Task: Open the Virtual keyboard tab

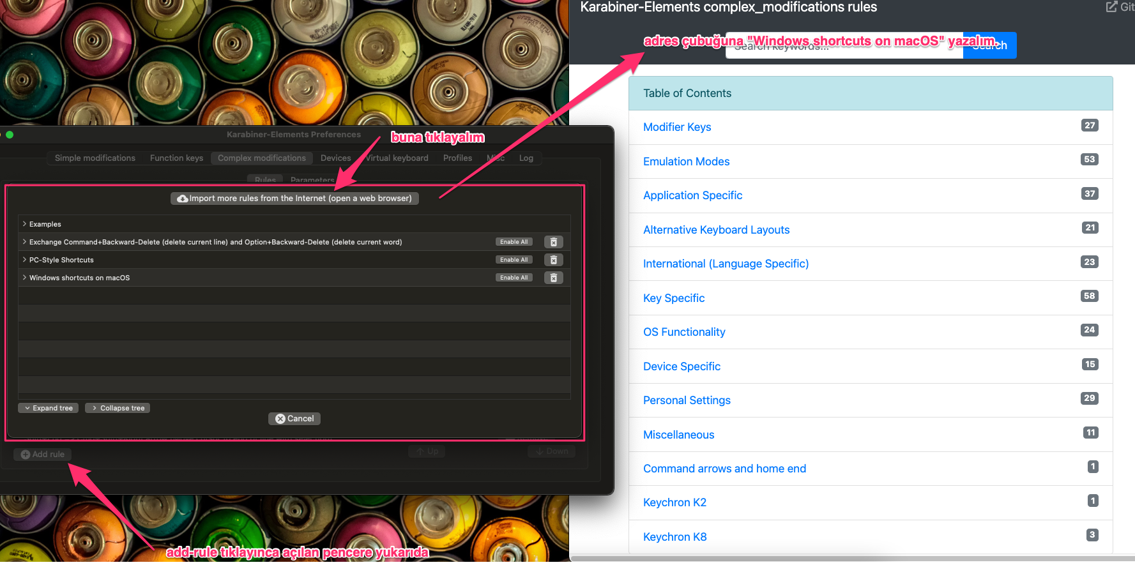Action: 397,158
